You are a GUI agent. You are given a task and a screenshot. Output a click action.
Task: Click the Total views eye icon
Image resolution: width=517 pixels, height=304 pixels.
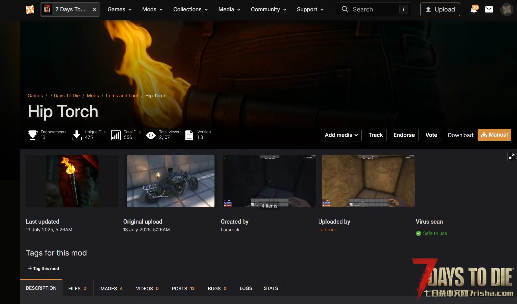[x=151, y=135]
